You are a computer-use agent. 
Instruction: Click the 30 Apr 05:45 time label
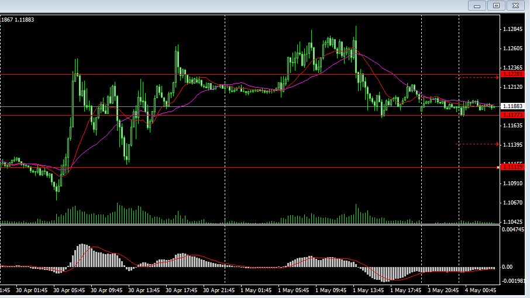click(x=69, y=289)
